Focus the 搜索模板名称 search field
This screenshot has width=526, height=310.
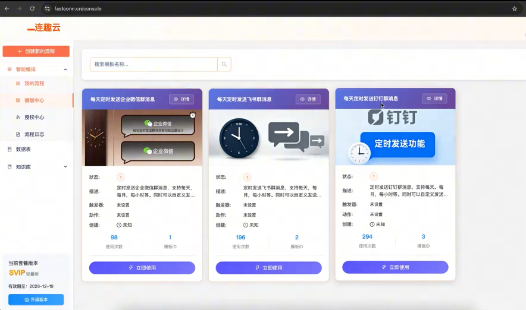click(x=154, y=64)
